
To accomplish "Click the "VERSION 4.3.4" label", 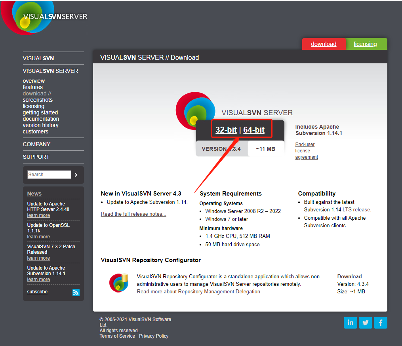I will coord(221,149).
